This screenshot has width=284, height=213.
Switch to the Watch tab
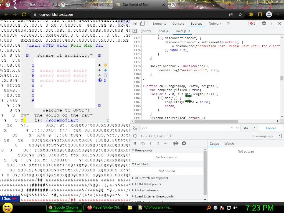click(229, 144)
